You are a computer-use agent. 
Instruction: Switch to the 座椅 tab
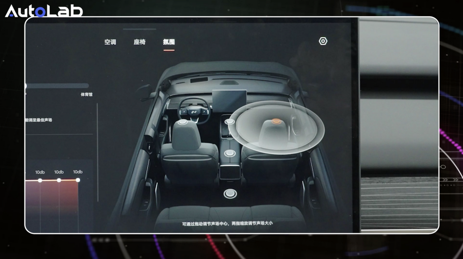[x=139, y=42]
